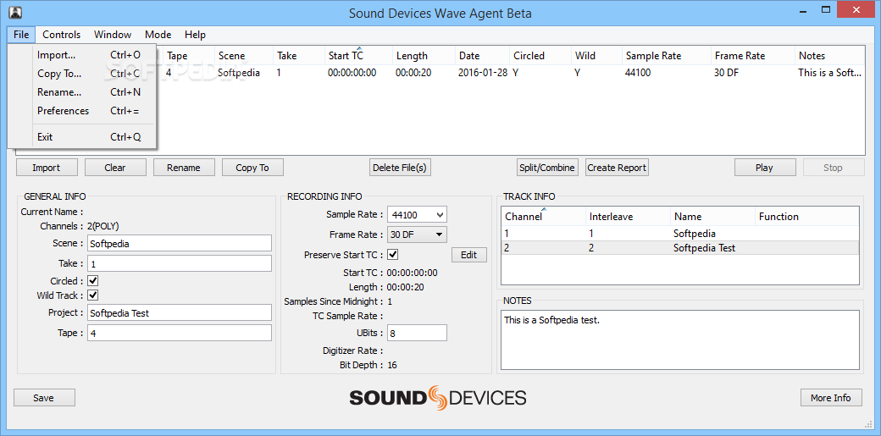Select track named Softpedia in Track Info

(x=680, y=233)
